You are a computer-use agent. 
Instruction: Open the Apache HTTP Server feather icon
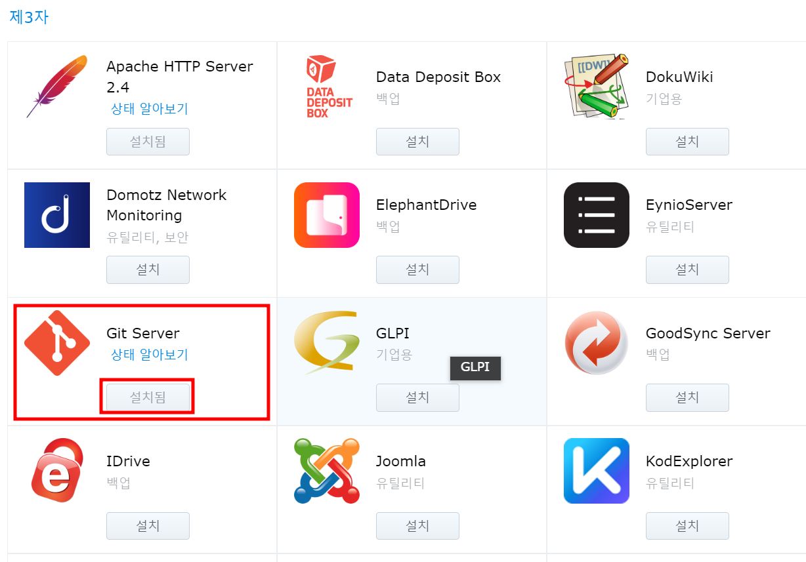tap(57, 87)
